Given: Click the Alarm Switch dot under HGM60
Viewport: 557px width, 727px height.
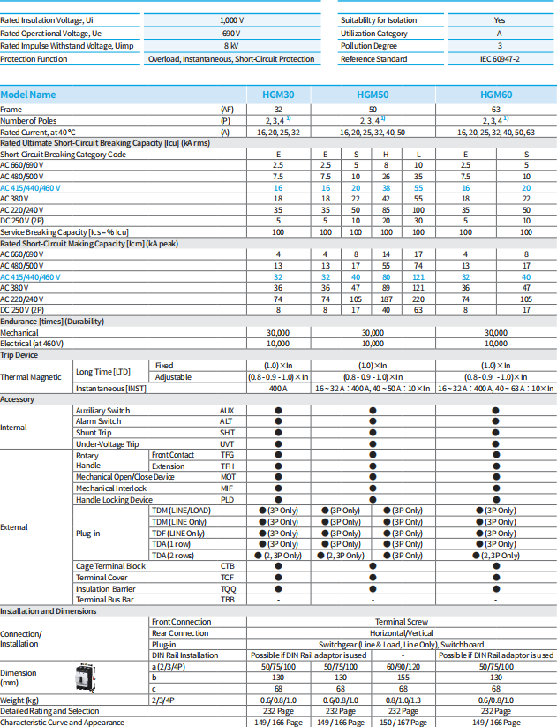Looking at the screenshot, I should pyautogui.click(x=497, y=422).
